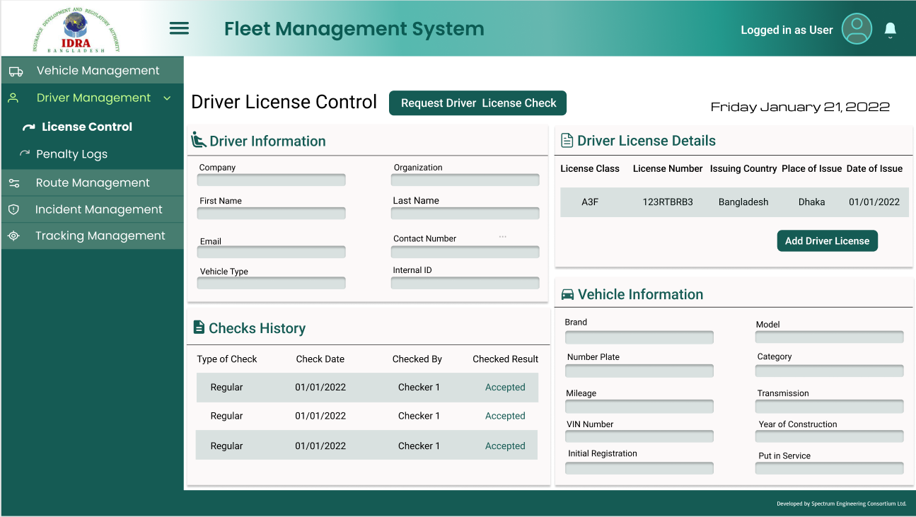Click the Date of Issue header
The height and width of the screenshot is (517, 916).
[x=874, y=169]
